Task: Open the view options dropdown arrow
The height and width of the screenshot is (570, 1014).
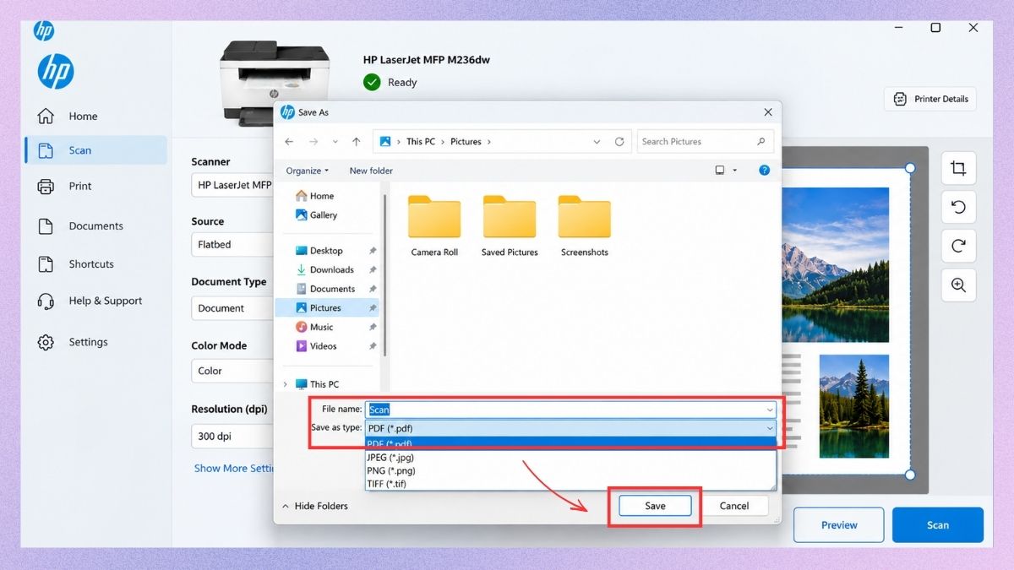Action: pyautogui.click(x=735, y=170)
